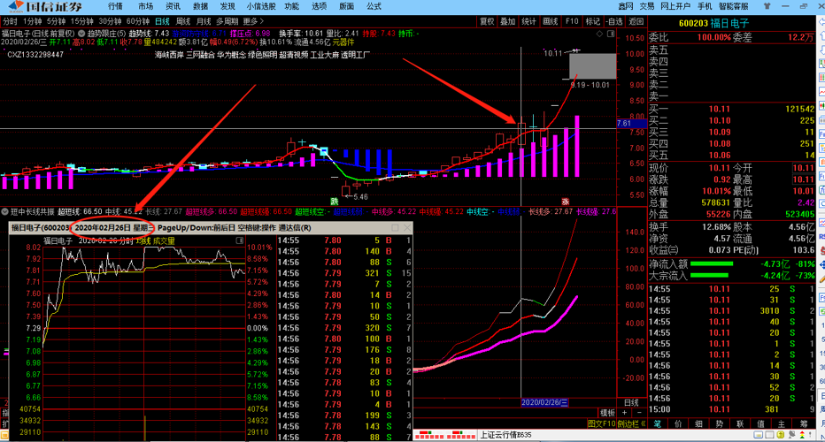Select the 日线 daily chart tab

tap(162, 21)
